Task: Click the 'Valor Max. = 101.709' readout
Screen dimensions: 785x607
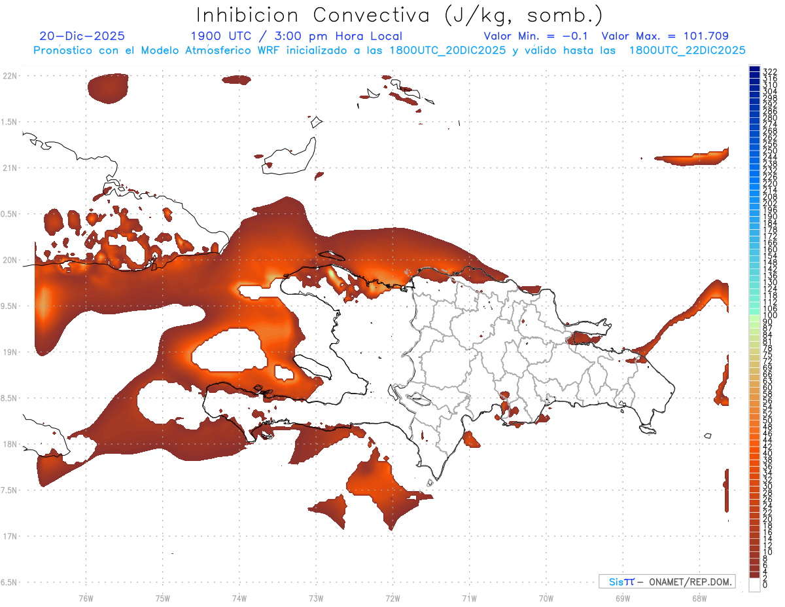Action: (x=665, y=36)
